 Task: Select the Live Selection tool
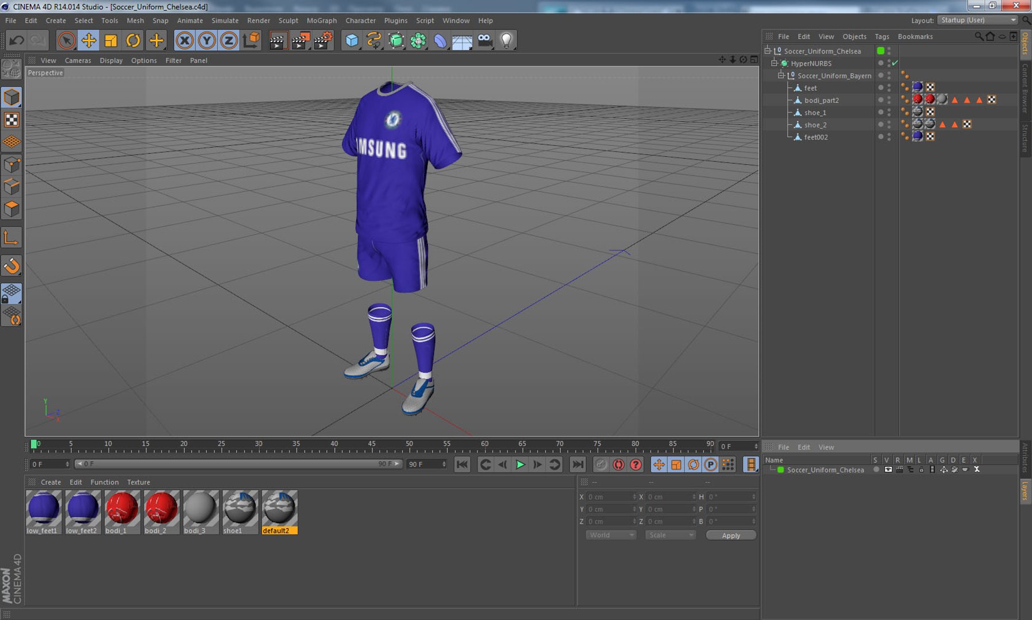click(x=67, y=40)
